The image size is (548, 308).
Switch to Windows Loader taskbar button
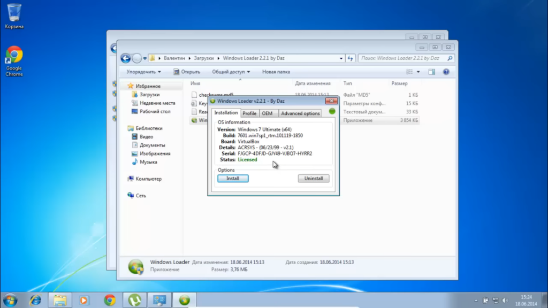coord(185,301)
